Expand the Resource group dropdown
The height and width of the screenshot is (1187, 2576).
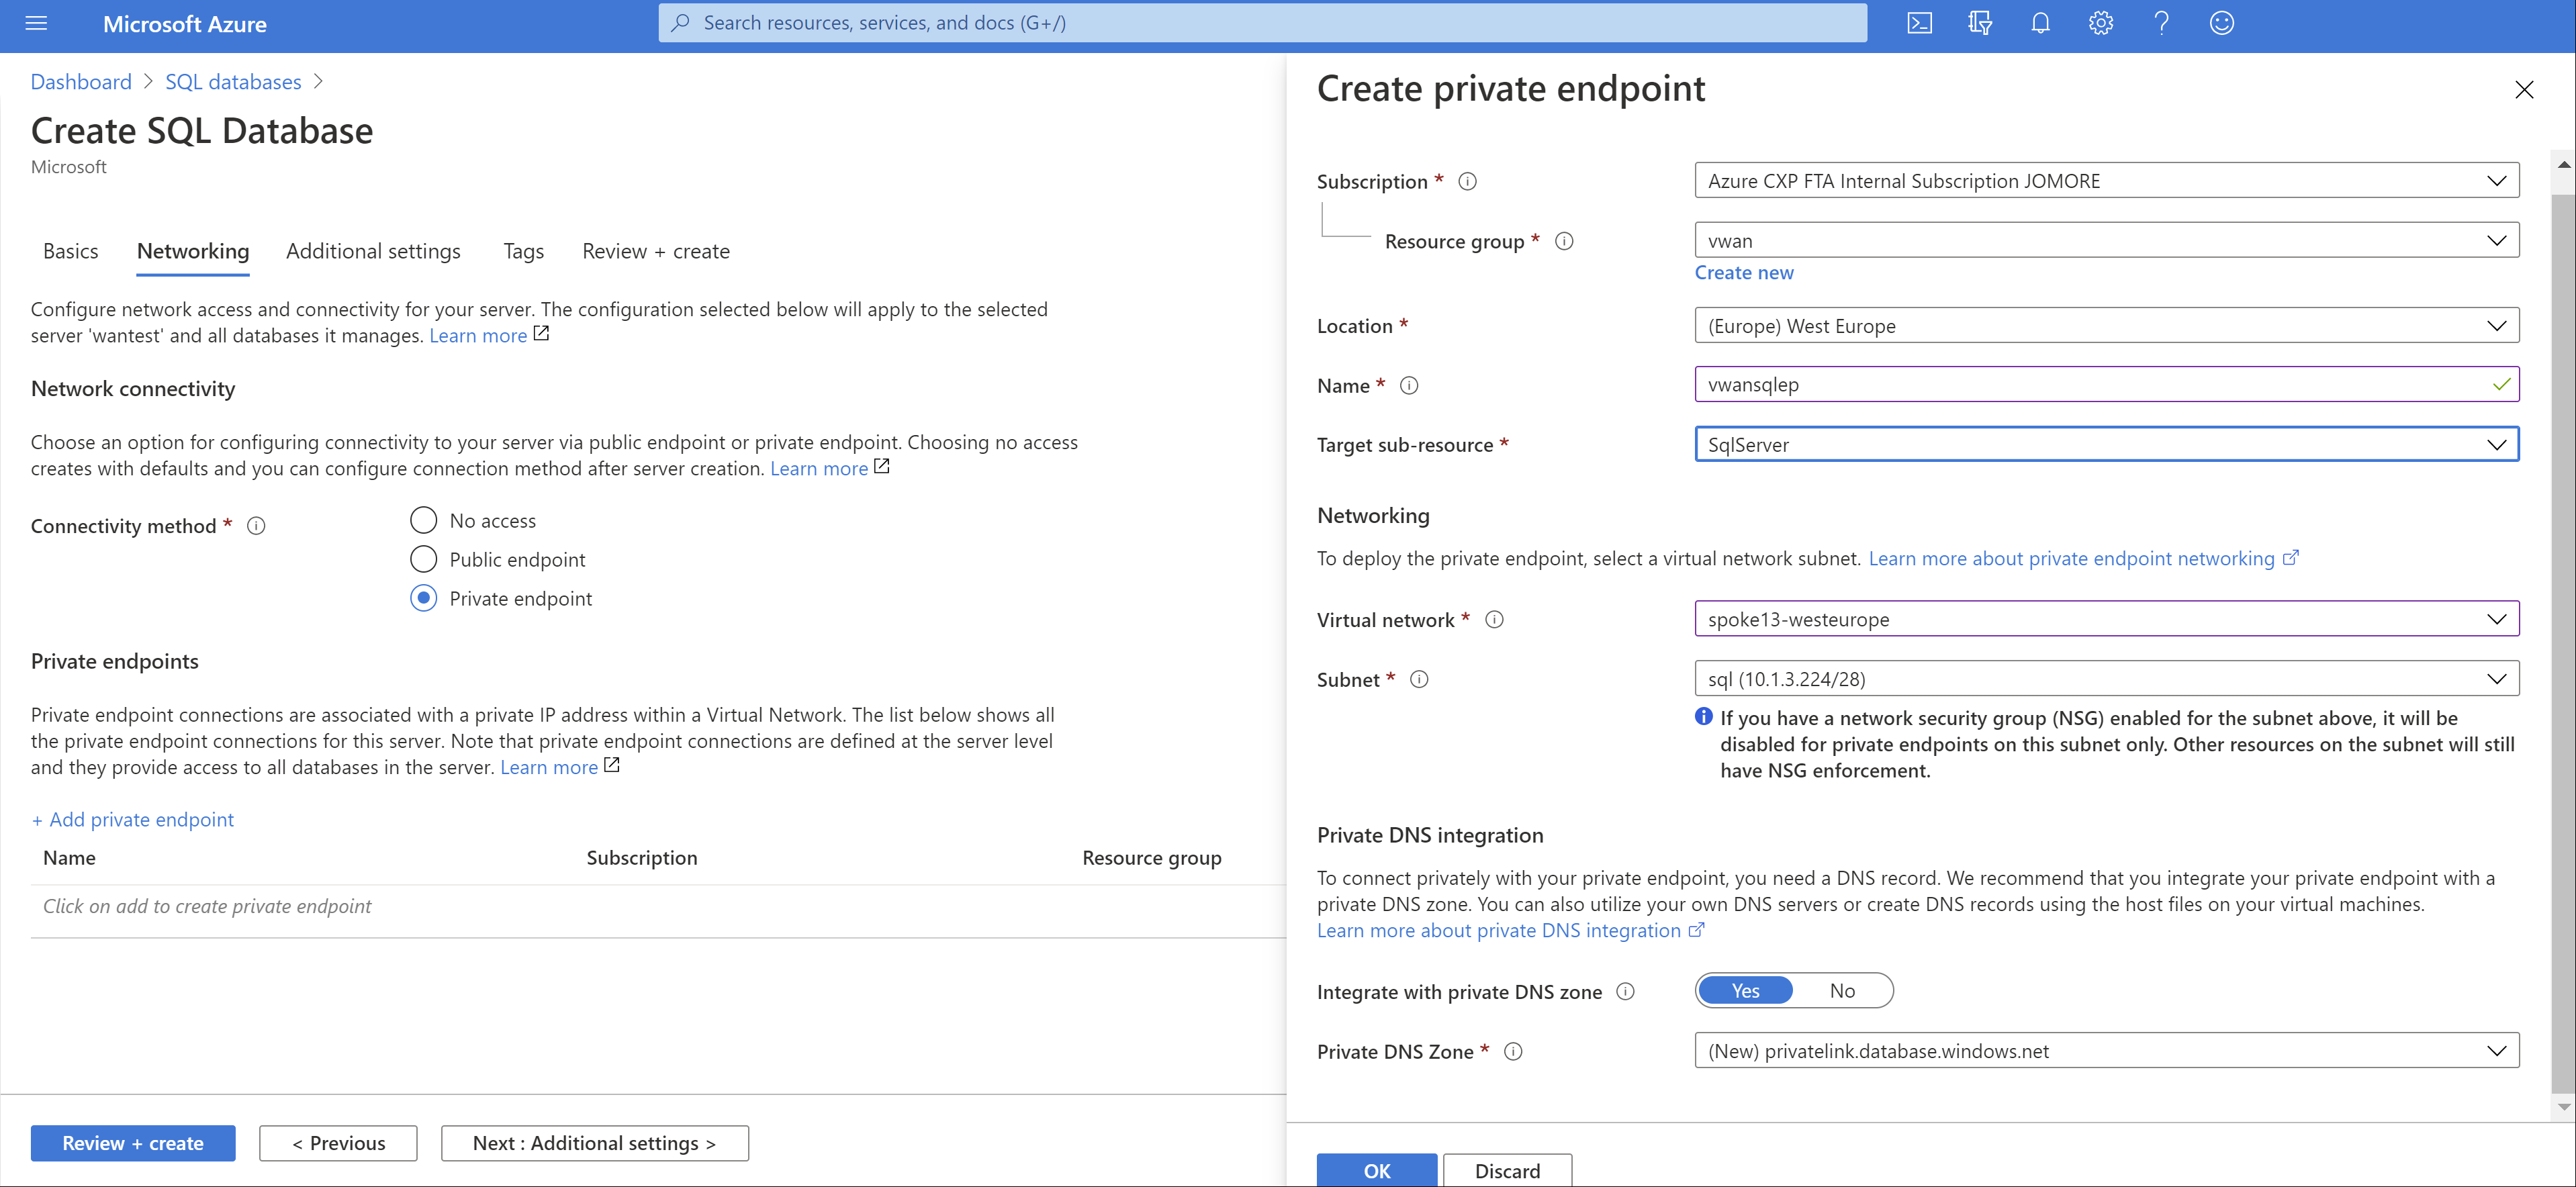tap(2106, 241)
